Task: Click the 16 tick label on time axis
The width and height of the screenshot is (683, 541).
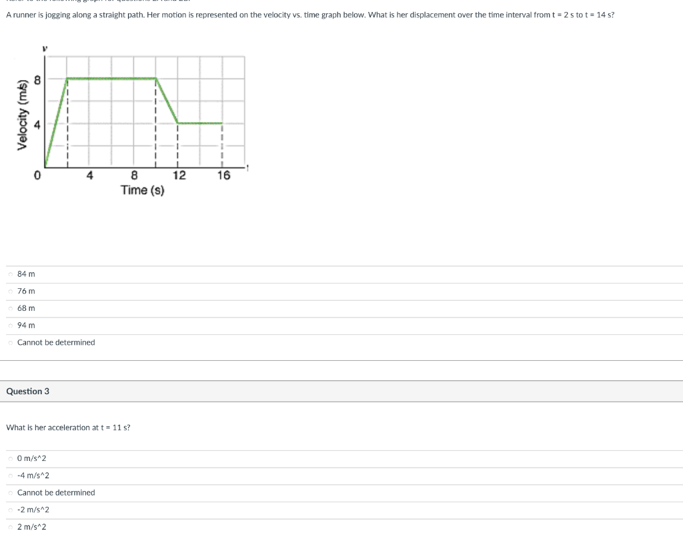Action: (224, 175)
